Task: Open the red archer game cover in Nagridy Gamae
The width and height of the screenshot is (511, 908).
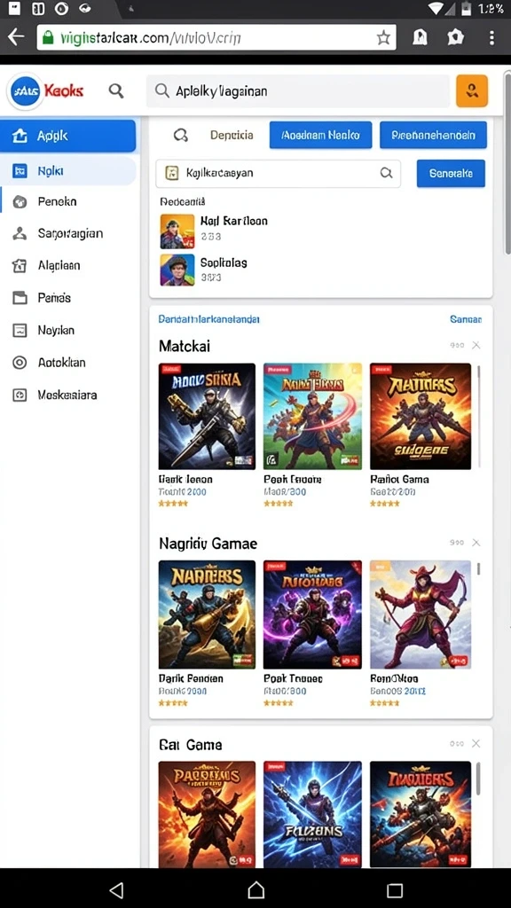Action: coord(421,614)
